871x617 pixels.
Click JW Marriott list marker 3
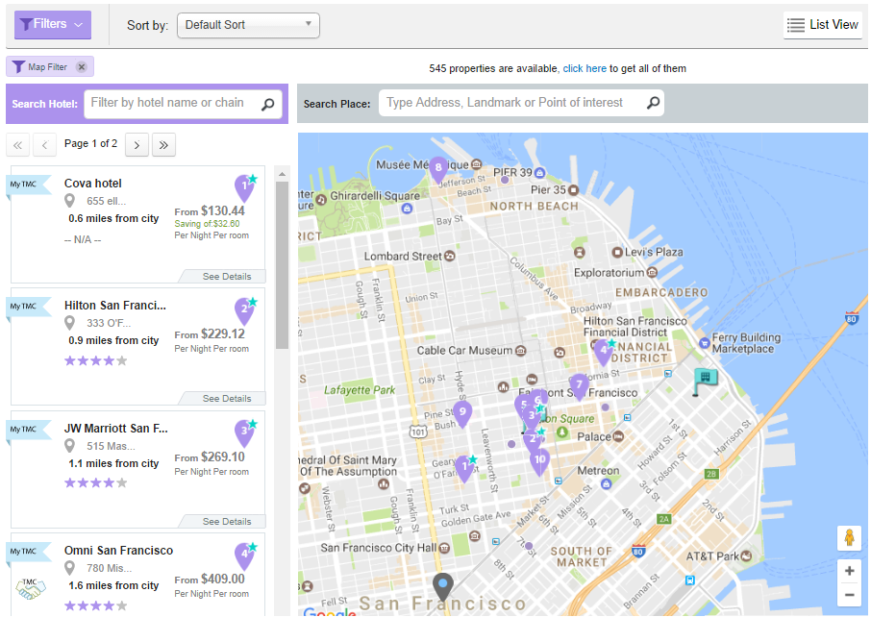point(244,433)
